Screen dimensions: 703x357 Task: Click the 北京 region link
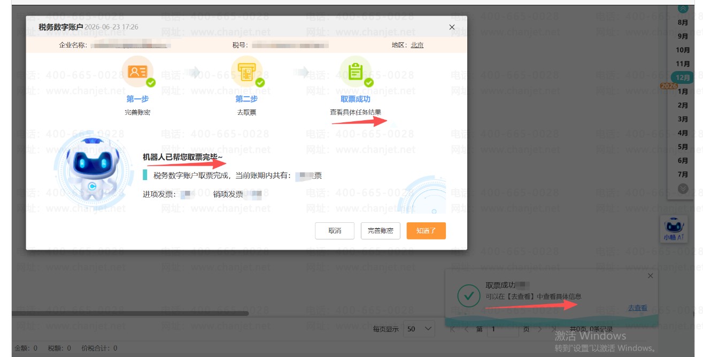point(417,45)
